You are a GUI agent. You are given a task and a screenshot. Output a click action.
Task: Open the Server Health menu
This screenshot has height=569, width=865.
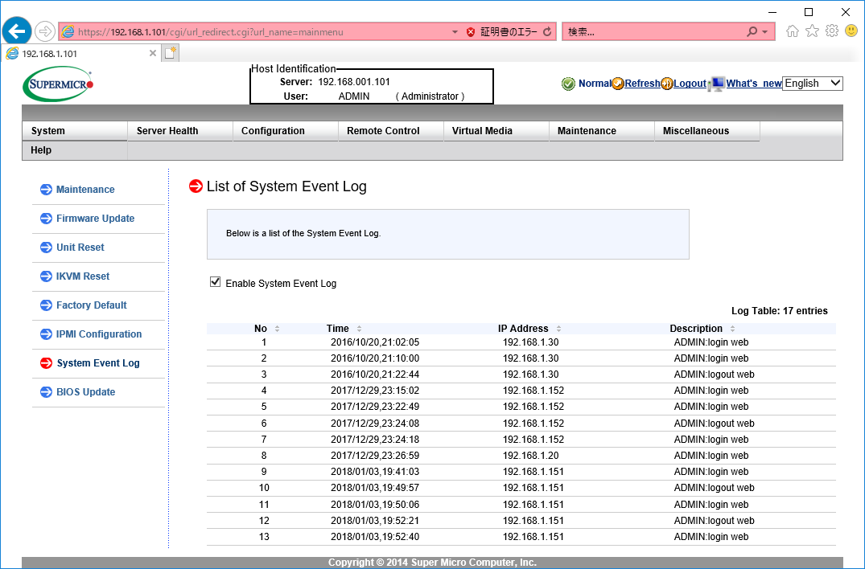(x=180, y=131)
